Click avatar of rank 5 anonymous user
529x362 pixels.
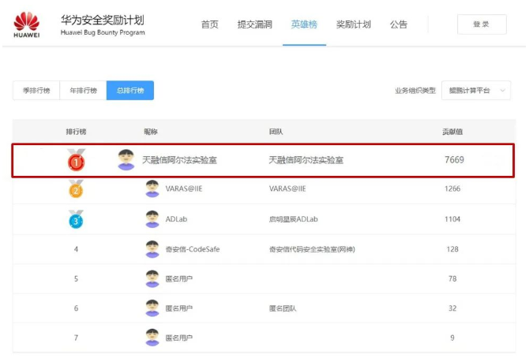[152, 278]
